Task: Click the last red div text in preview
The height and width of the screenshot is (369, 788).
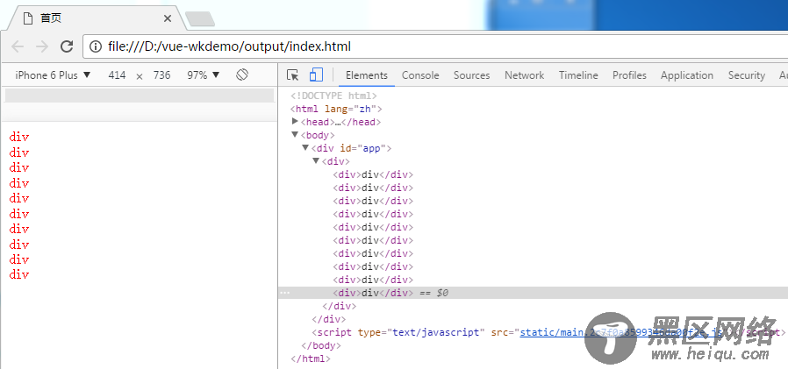Action: [x=19, y=274]
